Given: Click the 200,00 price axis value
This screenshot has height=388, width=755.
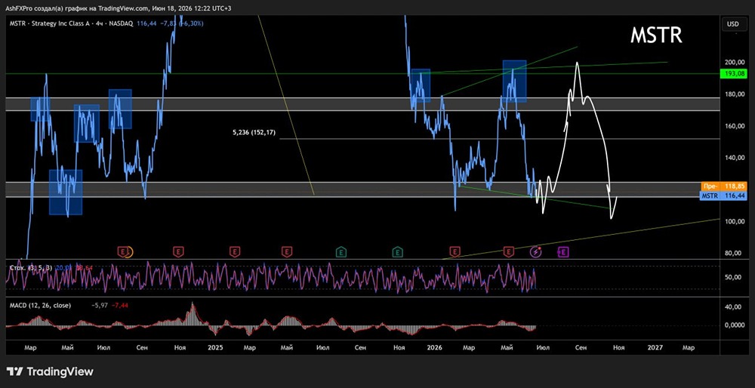Looking at the screenshot, I should (735, 63).
